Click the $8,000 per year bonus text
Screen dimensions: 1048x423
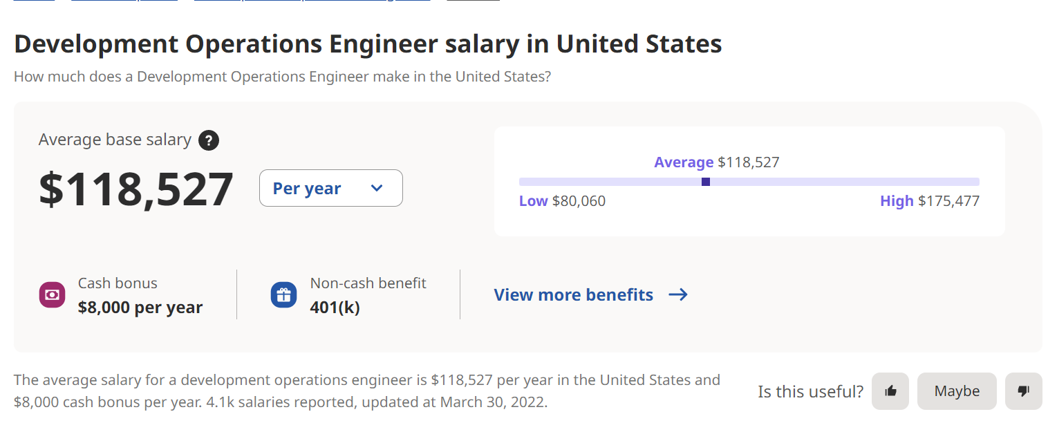[x=140, y=308]
